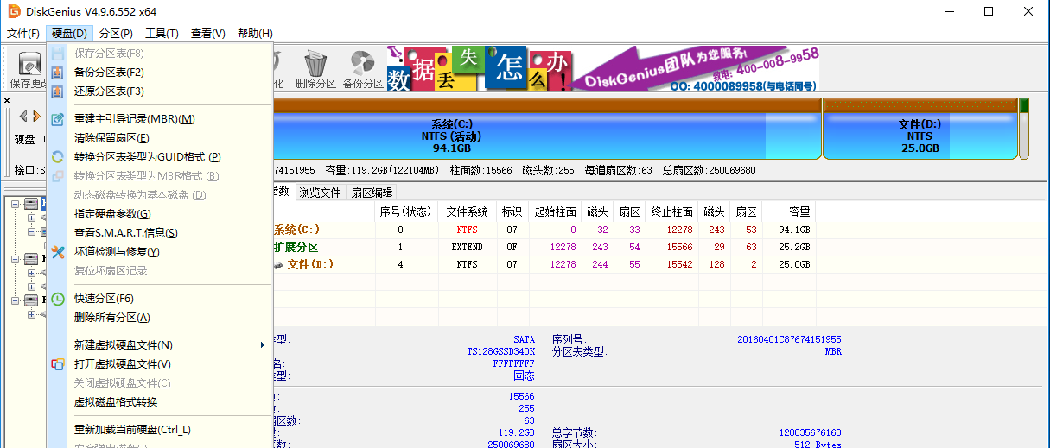Screen dimensions: 1050x448
Task: Click the DiskGenius app logo in title bar
Action: click(x=14, y=11)
